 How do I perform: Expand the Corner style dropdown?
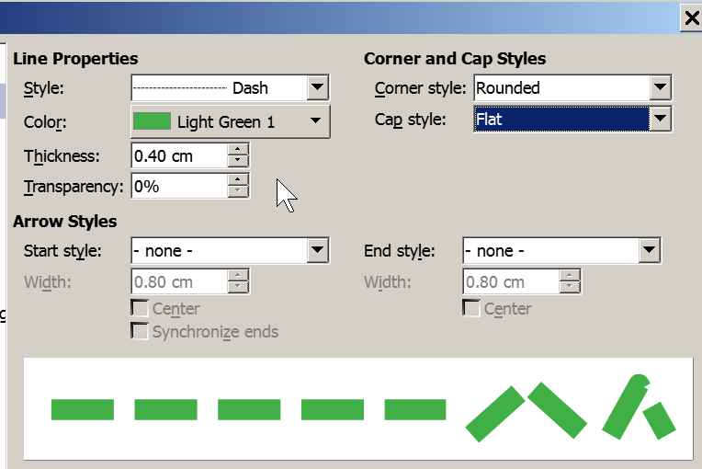click(x=660, y=87)
